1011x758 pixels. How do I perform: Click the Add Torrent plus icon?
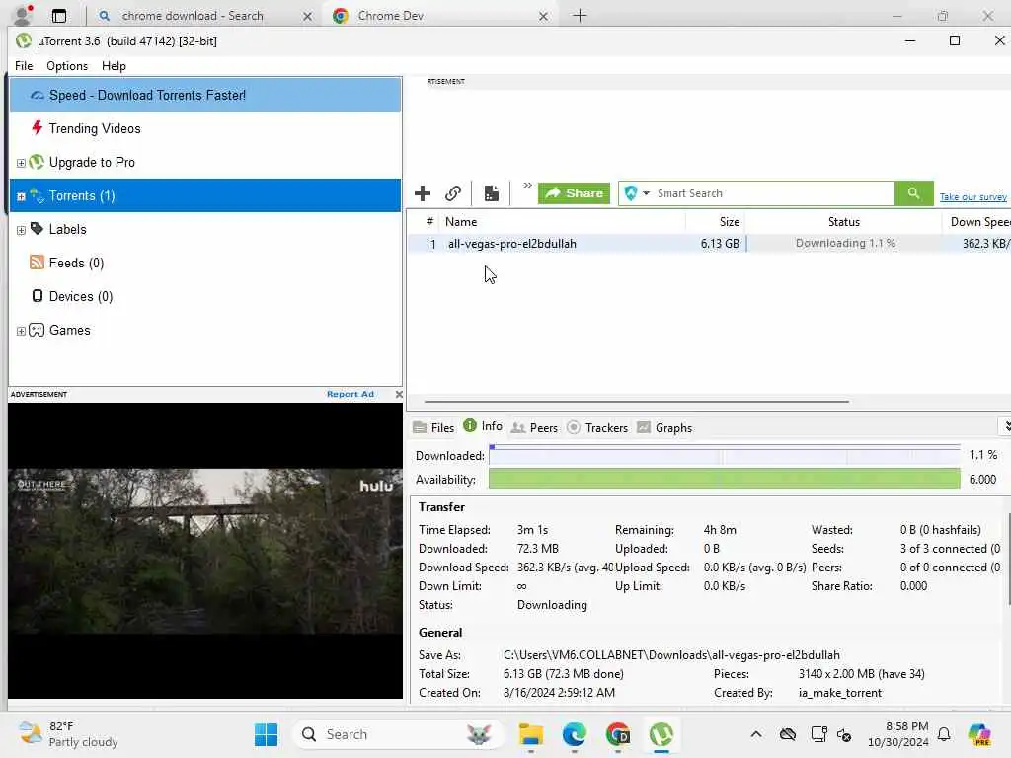click(423, 193)
